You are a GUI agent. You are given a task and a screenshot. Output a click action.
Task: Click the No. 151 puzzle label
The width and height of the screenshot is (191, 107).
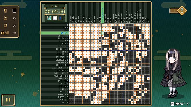[x=55, y=6]
